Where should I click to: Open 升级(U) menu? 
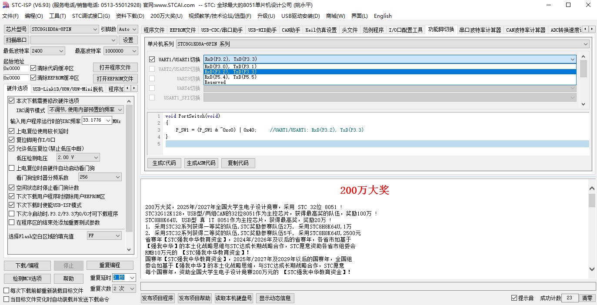(266, 16)
